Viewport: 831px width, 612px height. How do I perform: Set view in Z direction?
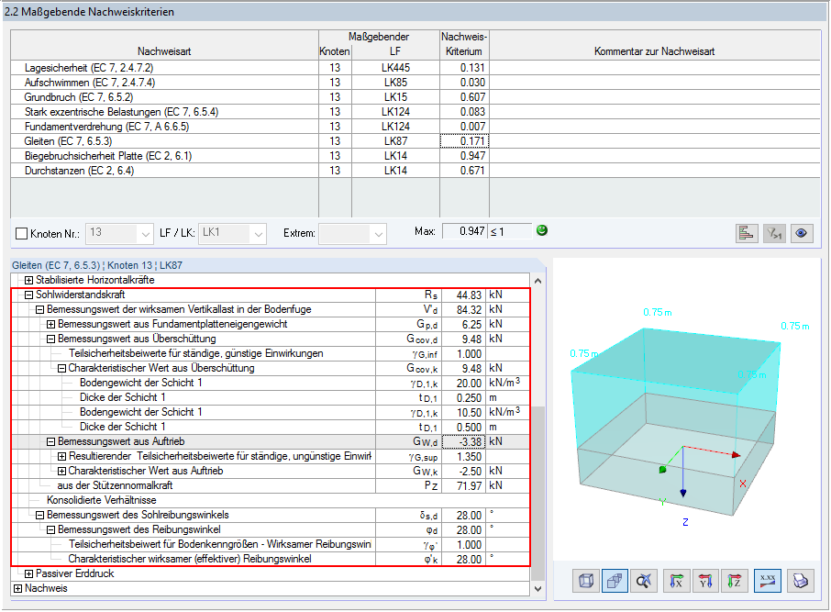coord(734,581)
